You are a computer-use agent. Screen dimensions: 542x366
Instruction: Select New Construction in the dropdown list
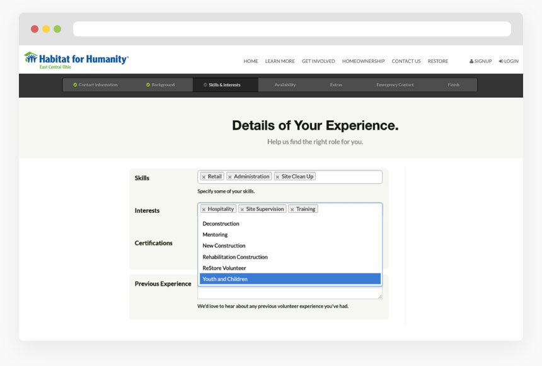223,246
